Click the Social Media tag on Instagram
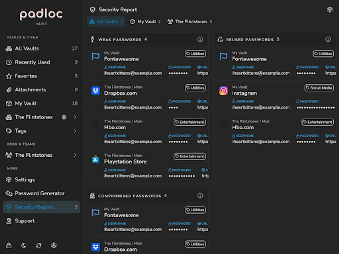Viewport: 339px width, 254px height. click(x=319, y=88)
